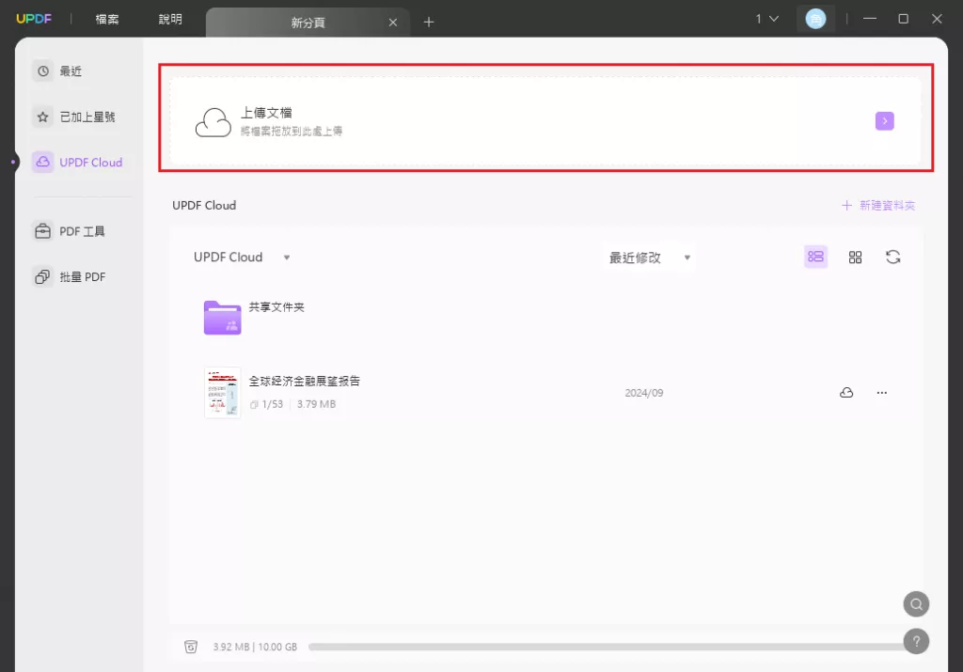Refresh the UPDF Cloud file list

tap(893, 258)
